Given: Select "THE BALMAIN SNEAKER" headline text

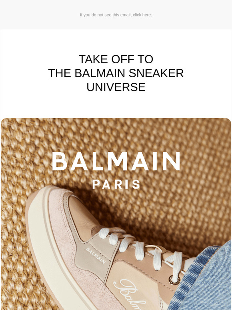Looking at the screenshot, I should point(116,73).
